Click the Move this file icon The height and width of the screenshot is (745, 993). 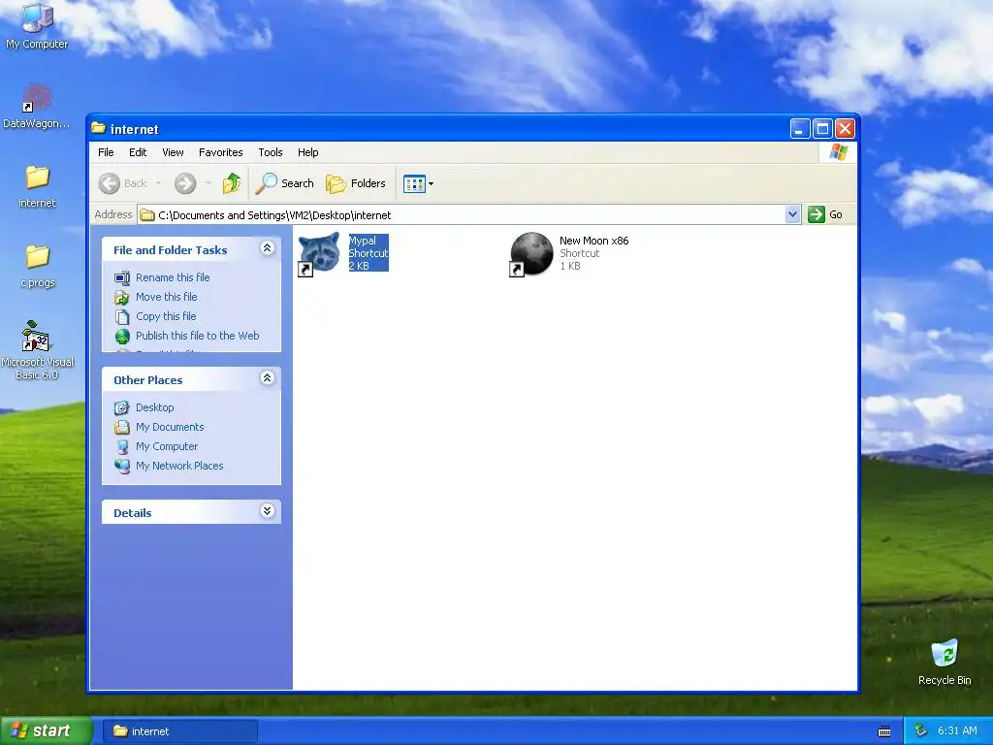tap(122, 297)
